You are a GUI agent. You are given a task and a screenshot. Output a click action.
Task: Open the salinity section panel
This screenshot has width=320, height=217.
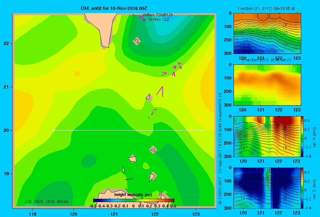[267, 85]
